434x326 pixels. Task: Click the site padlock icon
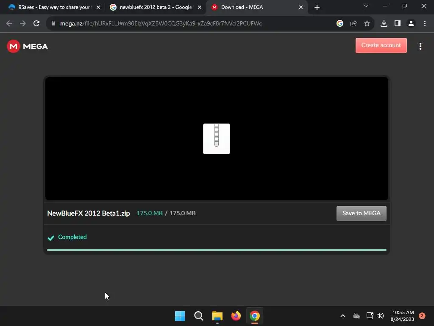[x=53, y=24]
